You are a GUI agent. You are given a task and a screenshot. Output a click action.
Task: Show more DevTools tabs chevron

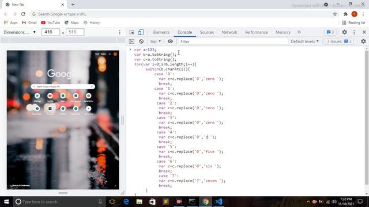click(299, 32)
